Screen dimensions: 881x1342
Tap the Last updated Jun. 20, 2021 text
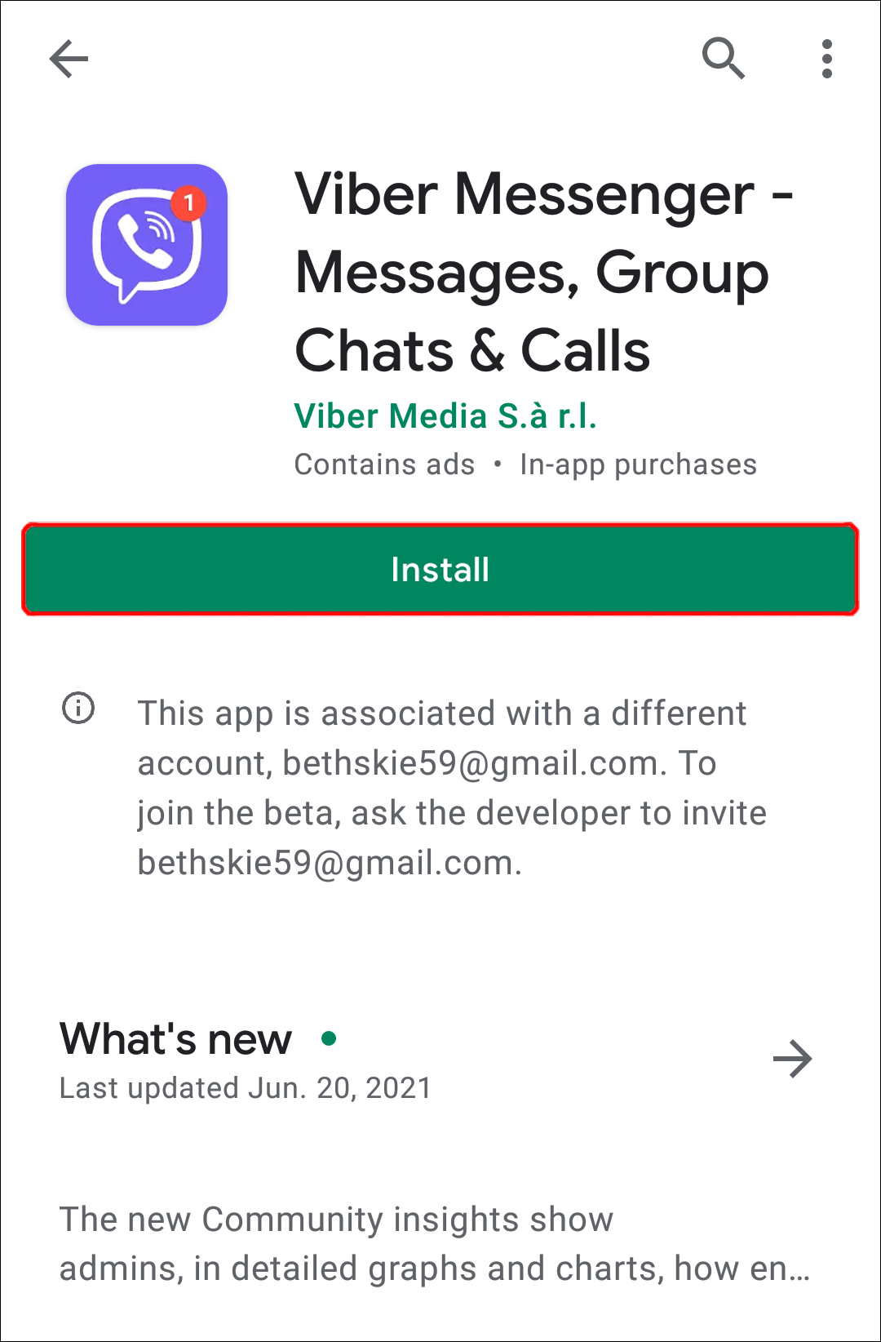coord(246,1088)
